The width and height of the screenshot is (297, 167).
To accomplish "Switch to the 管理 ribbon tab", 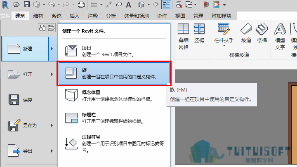I will click(x=198, y=16).
